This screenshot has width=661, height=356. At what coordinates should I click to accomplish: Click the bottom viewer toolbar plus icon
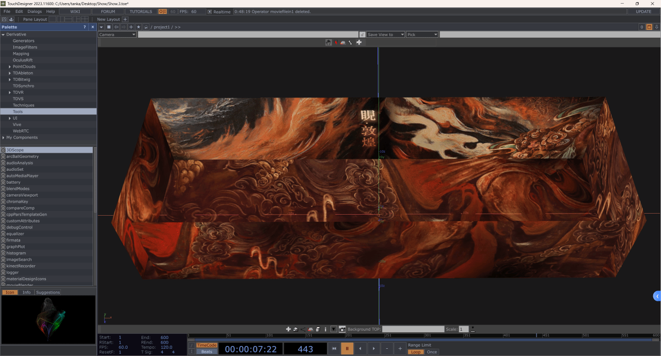[288, 329]
